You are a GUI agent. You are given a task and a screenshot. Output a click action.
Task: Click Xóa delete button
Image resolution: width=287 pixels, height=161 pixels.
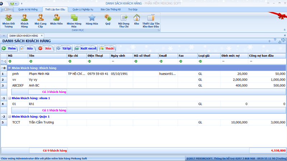(46, 48)
